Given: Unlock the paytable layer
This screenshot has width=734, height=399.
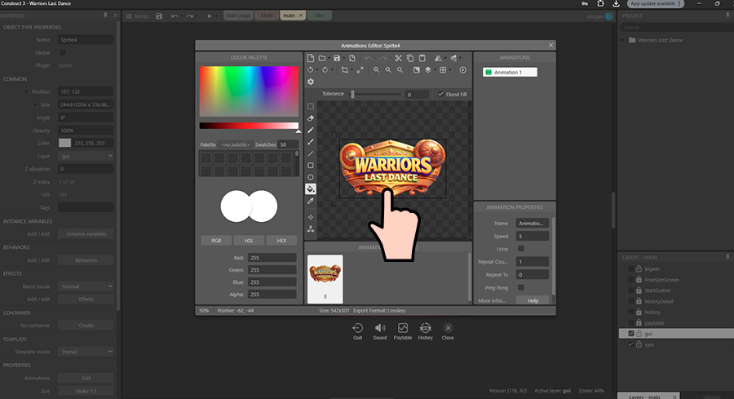Looking at the screenshot, I should tap(639, 322).
